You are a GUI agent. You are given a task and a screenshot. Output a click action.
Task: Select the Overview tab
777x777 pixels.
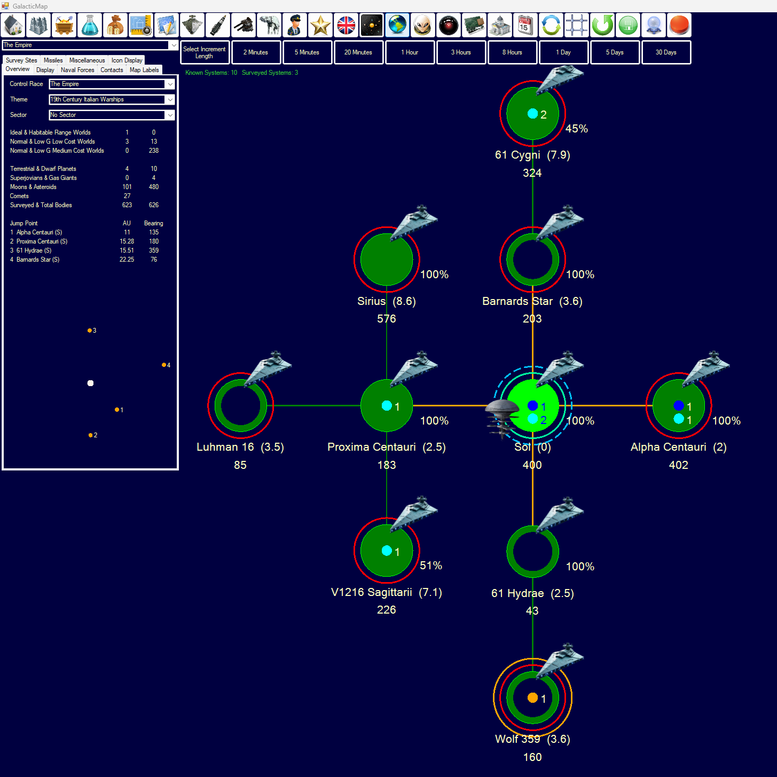[18, 69]
